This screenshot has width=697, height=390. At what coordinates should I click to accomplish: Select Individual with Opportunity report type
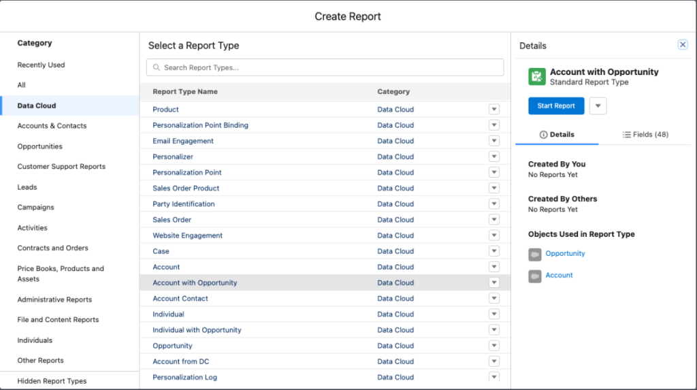[197, 330]
